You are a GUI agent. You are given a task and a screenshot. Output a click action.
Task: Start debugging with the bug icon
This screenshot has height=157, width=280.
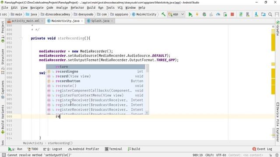(204, 14)
